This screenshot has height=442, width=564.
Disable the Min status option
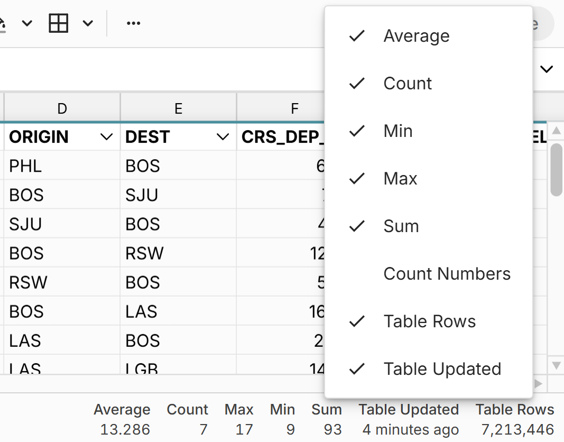click(x=398, y=131)
